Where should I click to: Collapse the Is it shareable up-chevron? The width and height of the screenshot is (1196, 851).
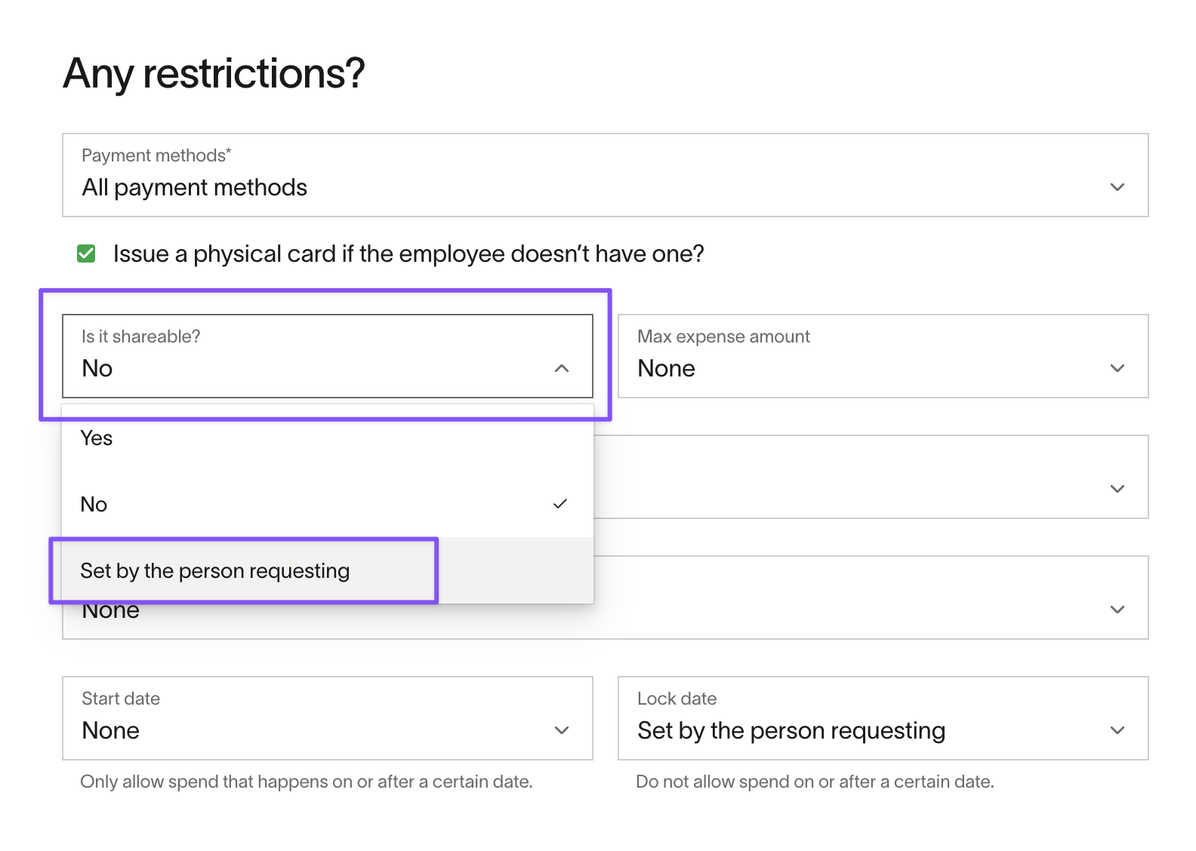[x=562, y=368]
